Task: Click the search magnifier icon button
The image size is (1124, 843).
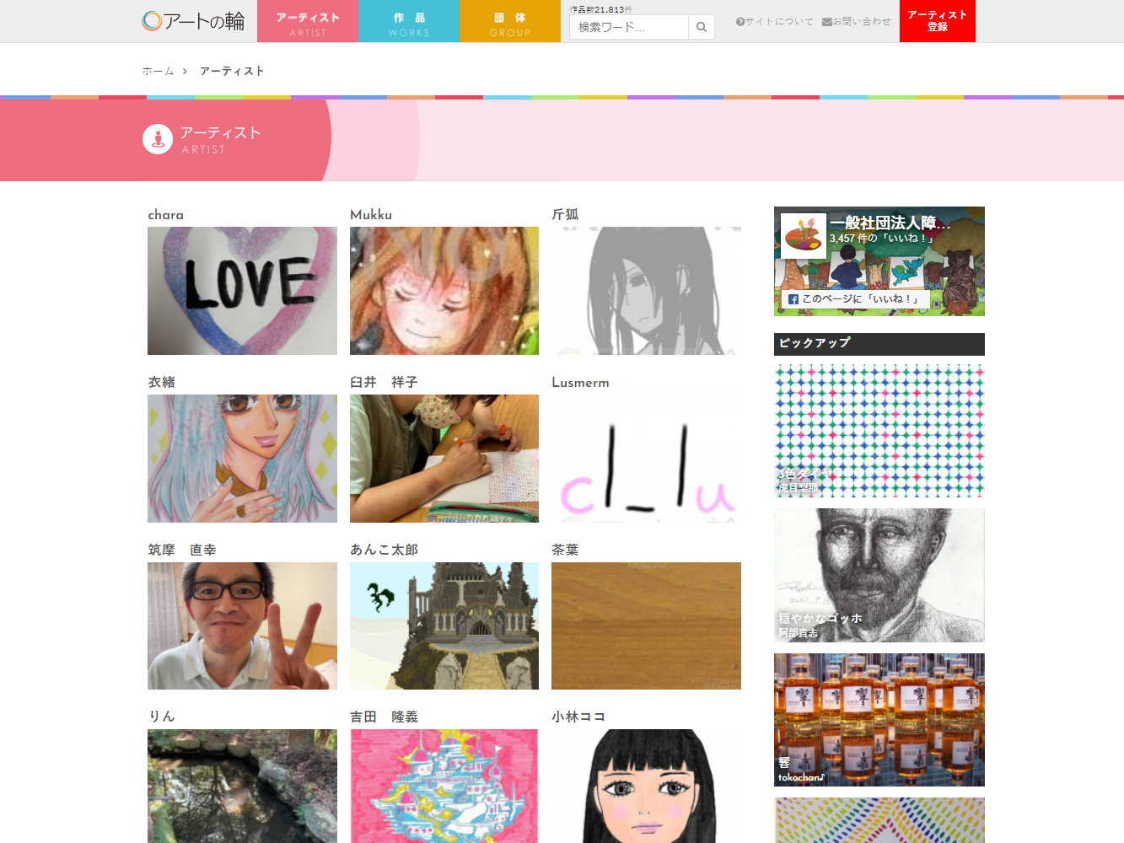Action: (702, 27)
